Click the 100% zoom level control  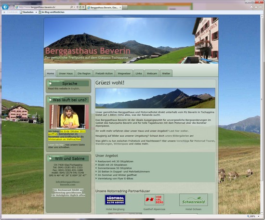tap(252, 216)
